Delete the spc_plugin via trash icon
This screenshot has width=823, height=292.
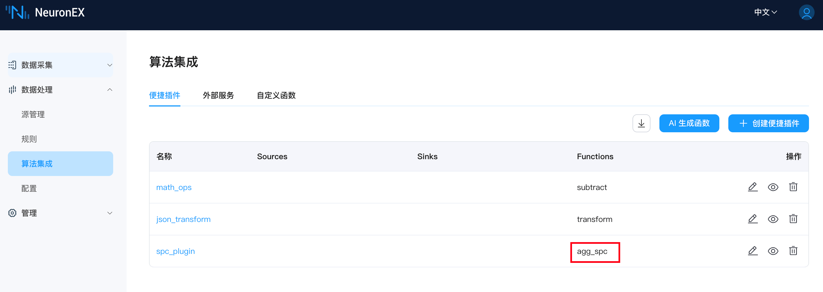pyautogui.click(x=793, y=251)
